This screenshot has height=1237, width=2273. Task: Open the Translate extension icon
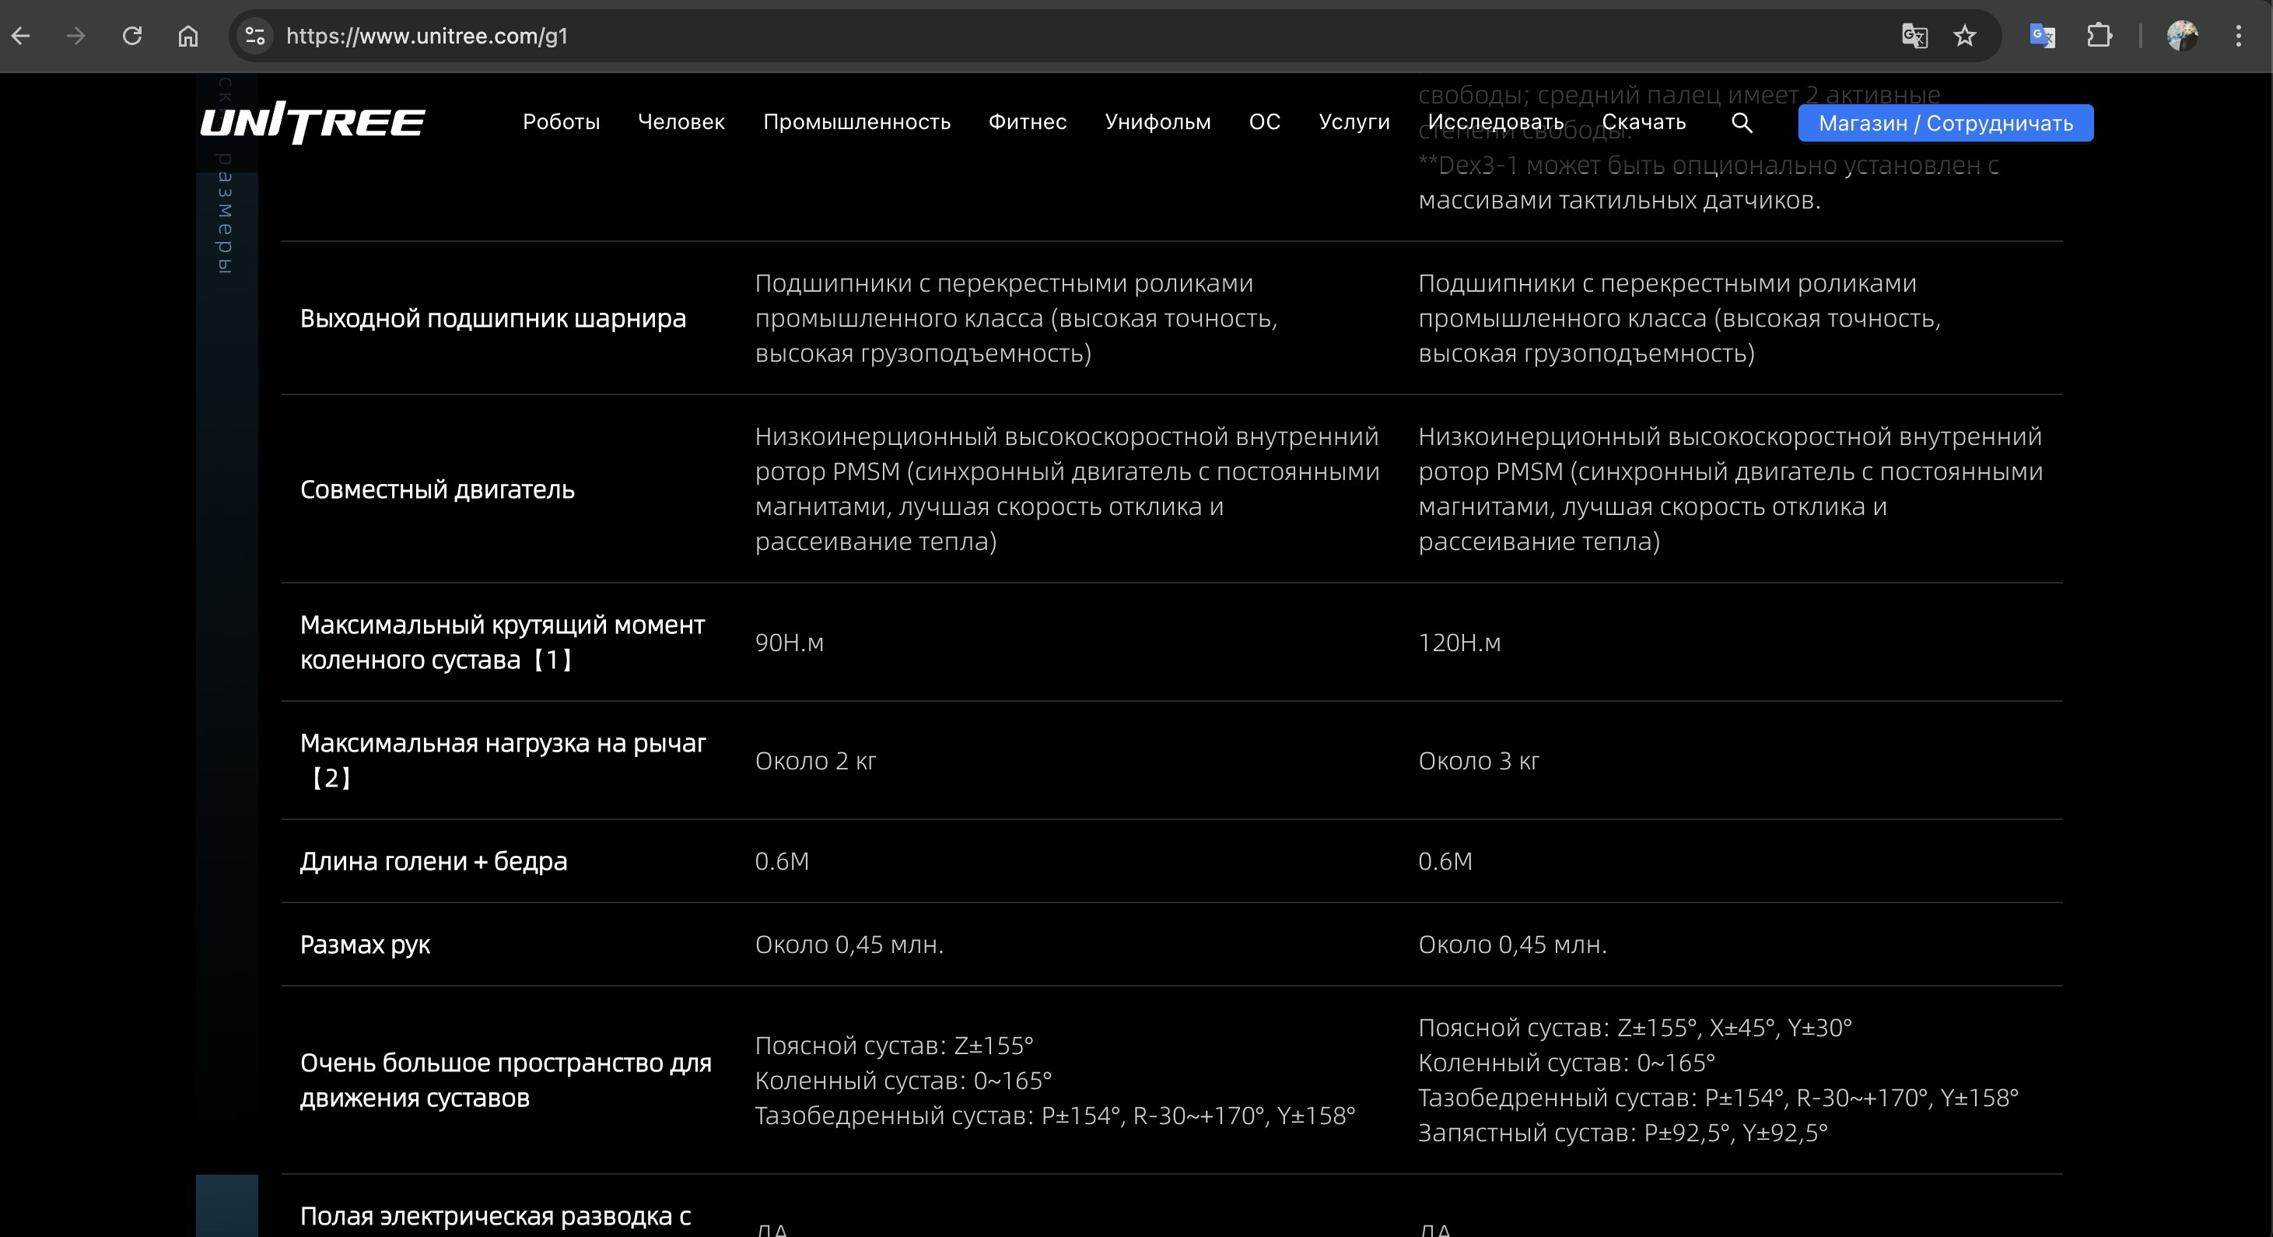tap(2043, 36)
